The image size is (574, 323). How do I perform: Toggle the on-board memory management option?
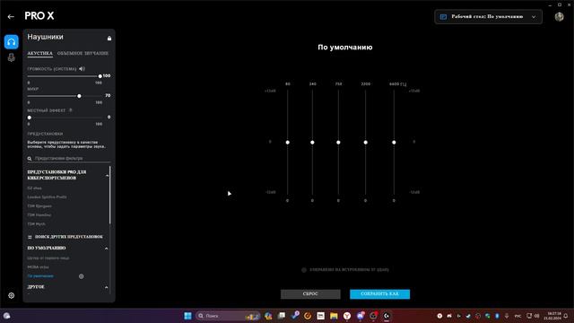pos(304,270)
